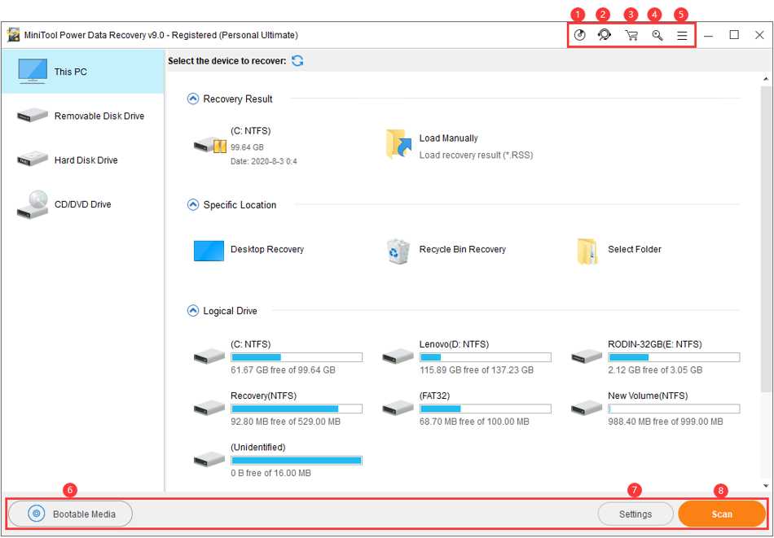The width and height of the screenshot is (774, 538).
Task: Select the New Volume(NTFS) drive
Action: 656,409
